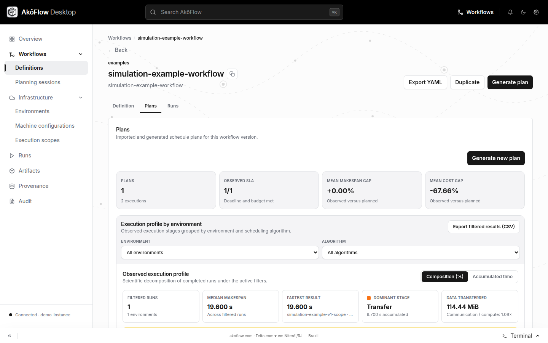Open the Overview sidebar item
The height and width of the screenshot is (343, 548).
pyautogui.click(x=46, y=39)
